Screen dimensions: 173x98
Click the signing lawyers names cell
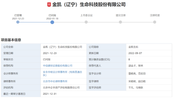(x=149, y=81)
